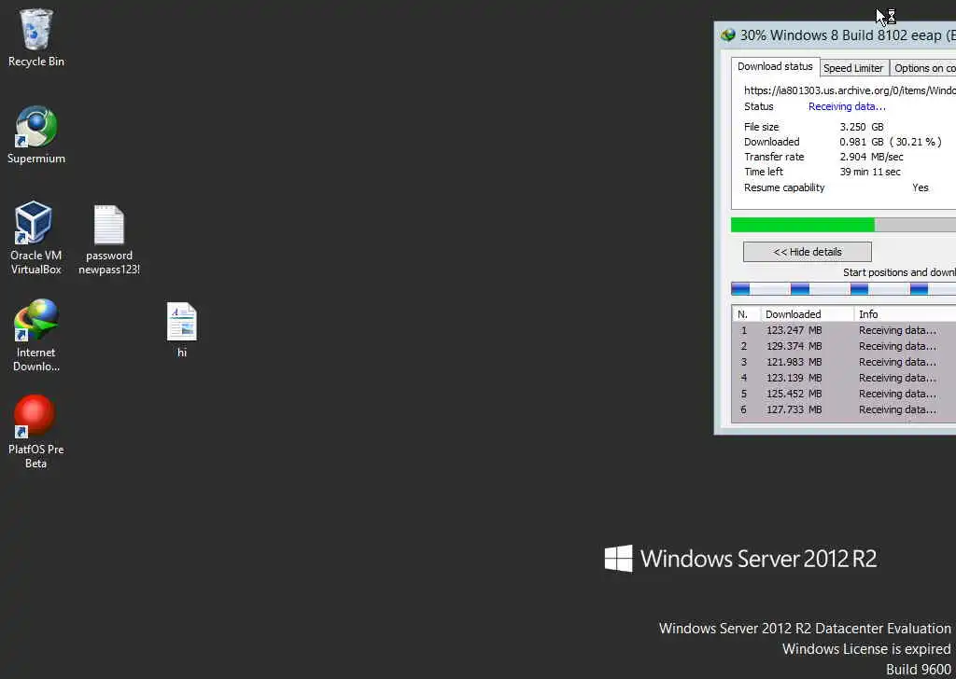The height and width of the screenshot is (679, 956).
Task: Click the IDM icon in download window title
Action: click(728, 35)
